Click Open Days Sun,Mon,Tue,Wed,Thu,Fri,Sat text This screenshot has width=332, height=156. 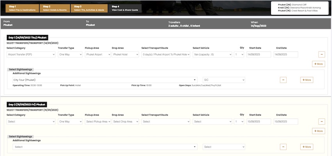click(200, 85)
